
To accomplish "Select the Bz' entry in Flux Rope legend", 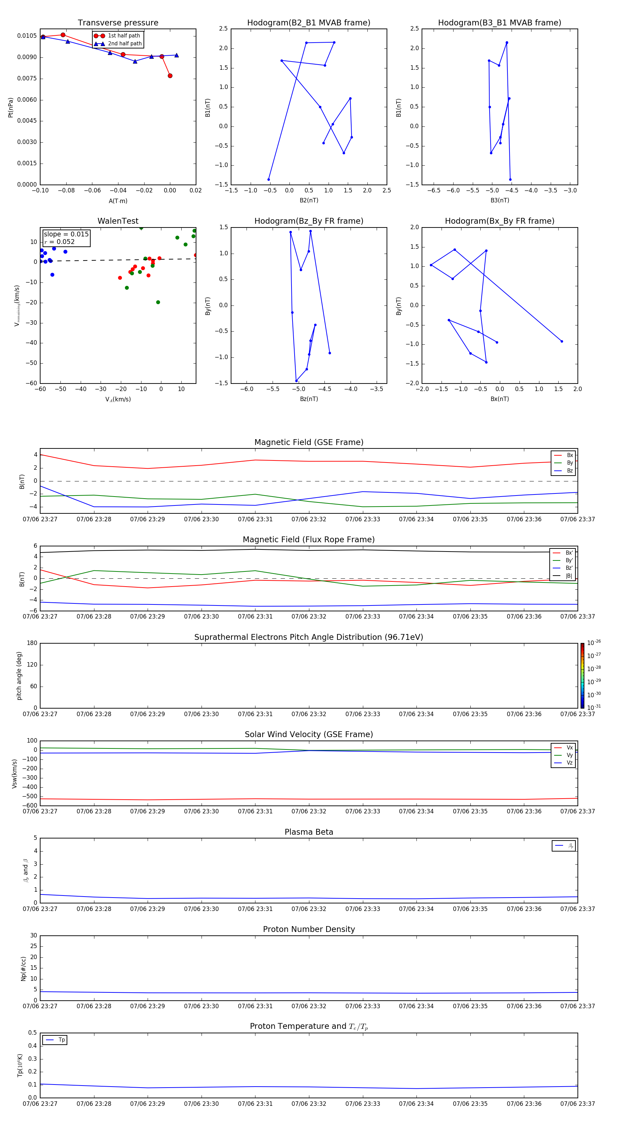I will click(x=563, y=568).
